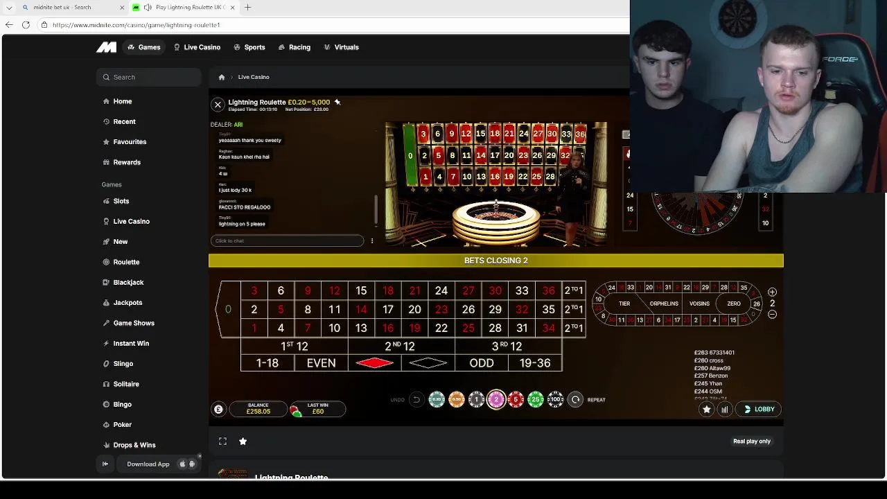Collapse the sidebar using the arrow icon
Image resolution: width=887 pixels, height=499 pixels.
105,464
